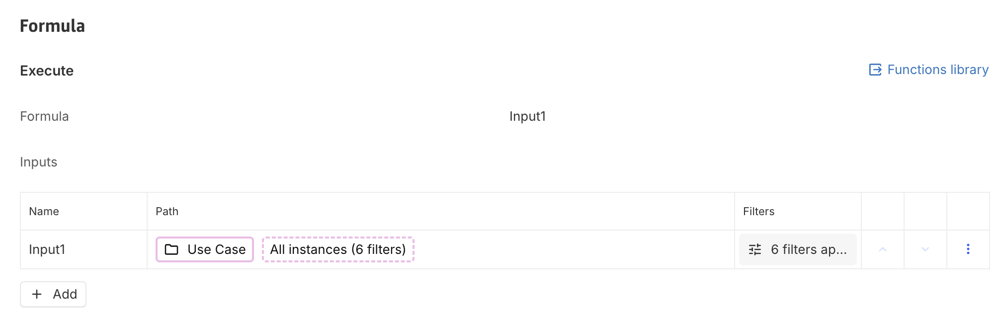Open the Input1 row options menu
This screenshot has width=999, height=320.
click(x=968, y=249)
